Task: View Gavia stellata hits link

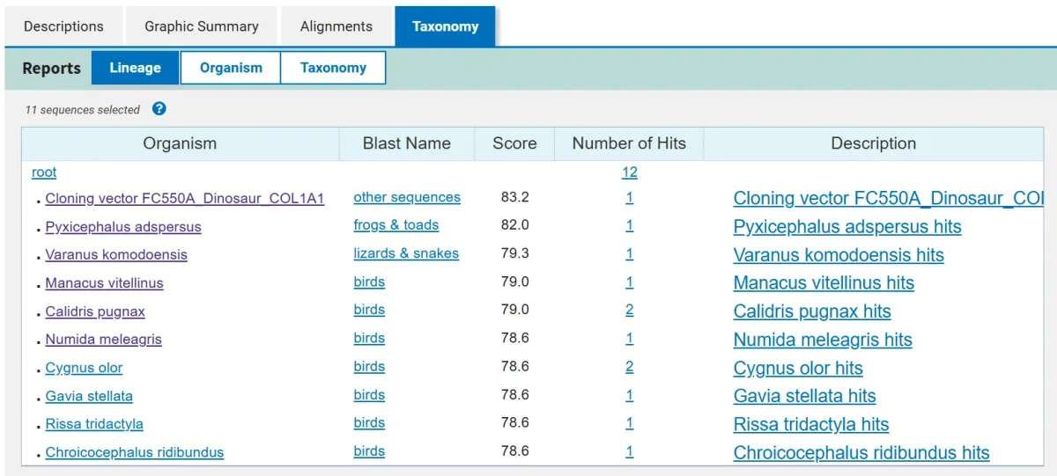Action: tap(804, 397)
